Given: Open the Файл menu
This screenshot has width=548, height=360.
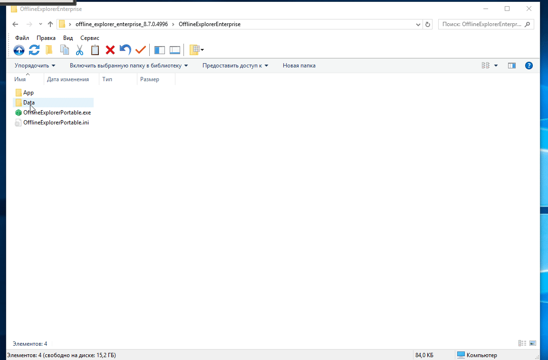Looking at the screenshot, I should coord(22,38).
